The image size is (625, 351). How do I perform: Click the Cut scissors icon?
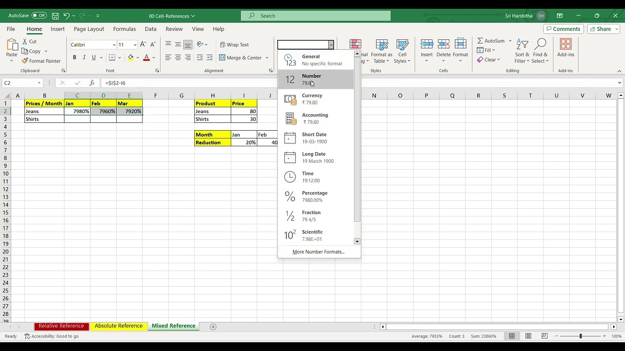click(25, 41)
